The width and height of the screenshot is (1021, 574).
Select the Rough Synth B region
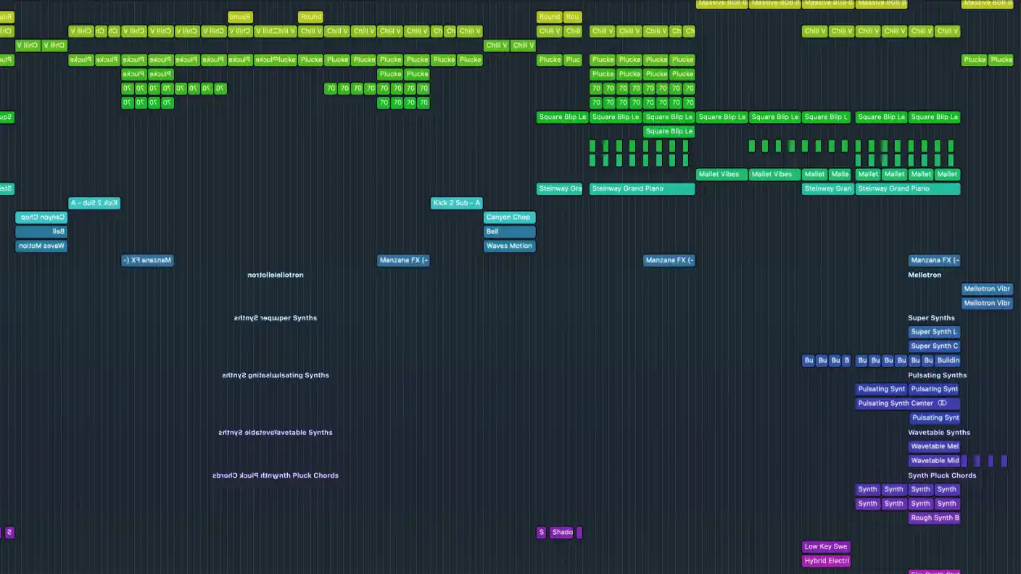[934, 517]
